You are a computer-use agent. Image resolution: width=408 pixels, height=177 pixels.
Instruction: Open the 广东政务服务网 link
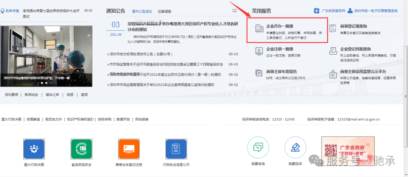[x=329, y=11]
